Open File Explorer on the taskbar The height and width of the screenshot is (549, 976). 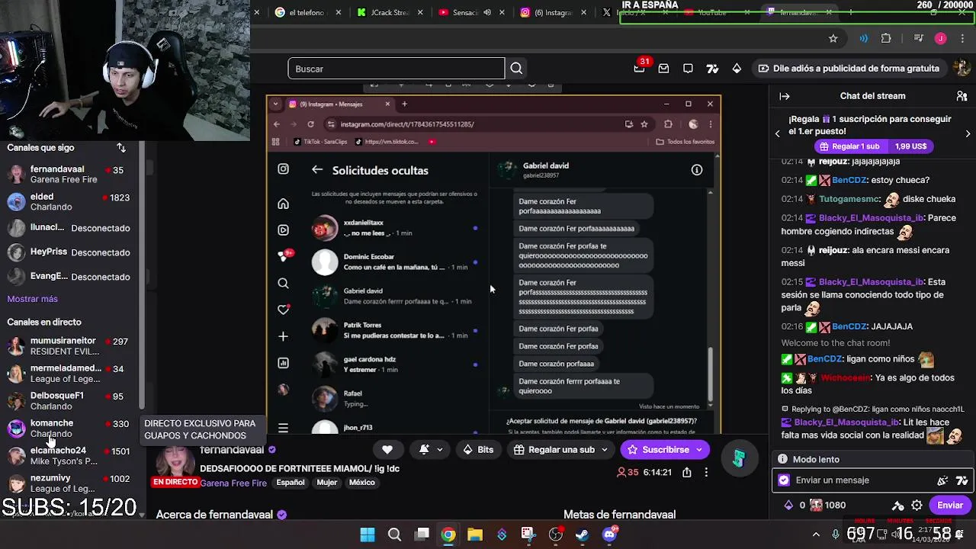tap(475, 535)
